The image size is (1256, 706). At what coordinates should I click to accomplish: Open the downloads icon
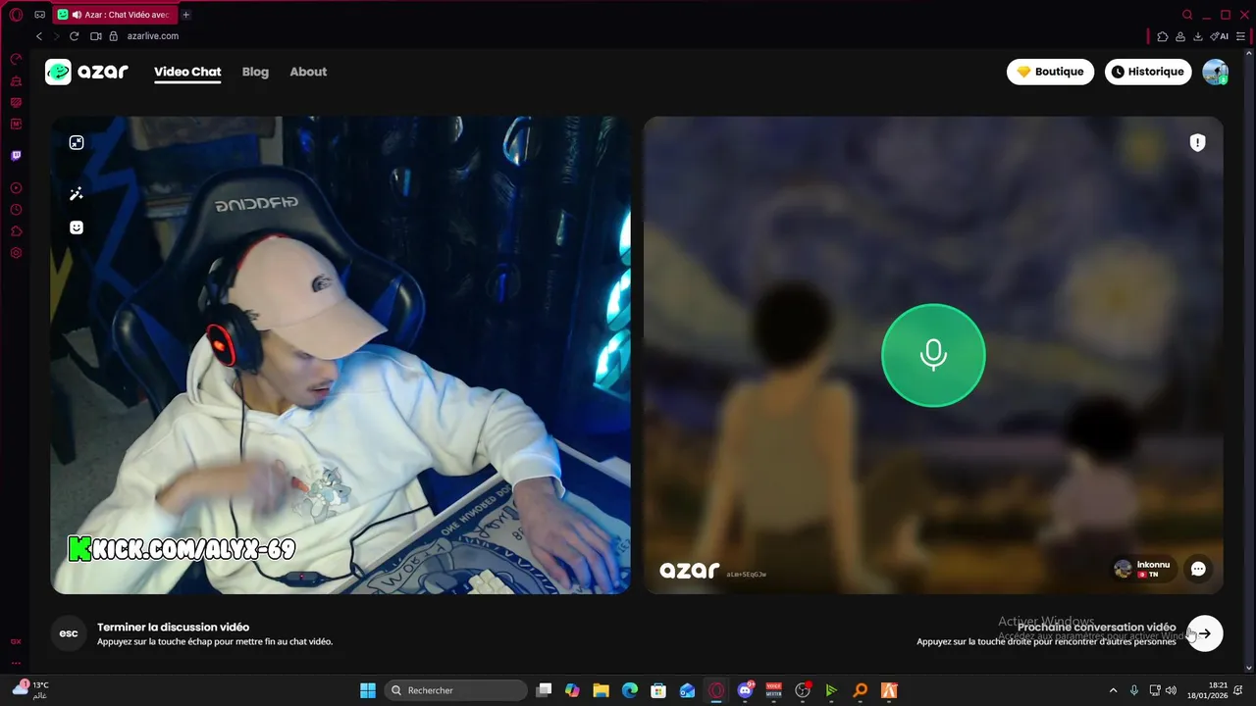(1198, 36)
